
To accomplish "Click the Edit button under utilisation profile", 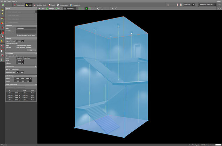I will pos(31,50).
